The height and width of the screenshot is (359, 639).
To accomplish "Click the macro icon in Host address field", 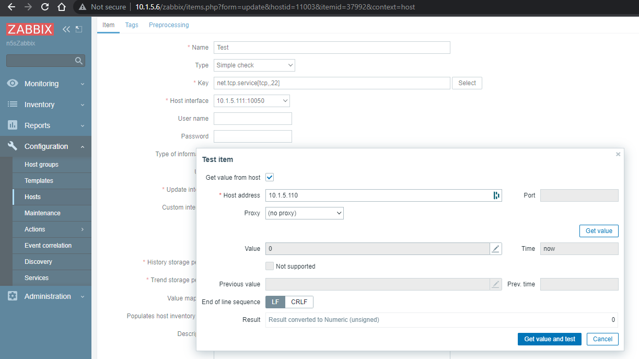I will (496, 195).
